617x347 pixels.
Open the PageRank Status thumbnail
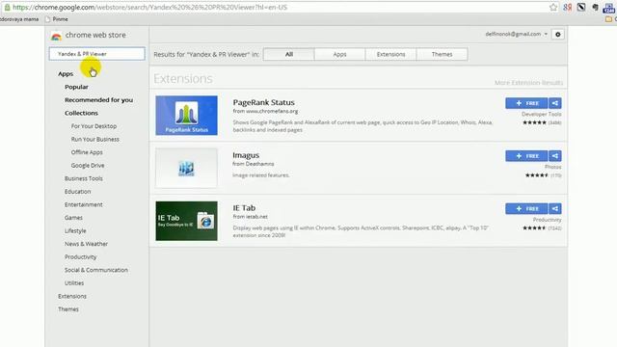click(x=186, y=116)
